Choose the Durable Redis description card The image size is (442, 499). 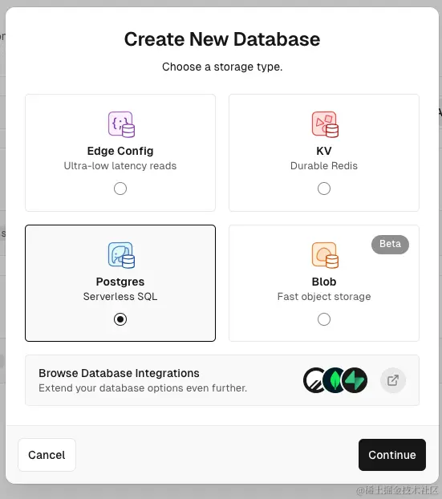(x=324, y=166)
